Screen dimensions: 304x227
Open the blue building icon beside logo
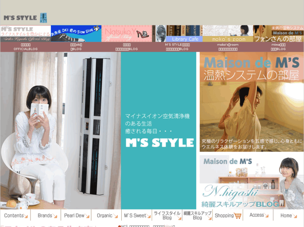coord(43,18)
